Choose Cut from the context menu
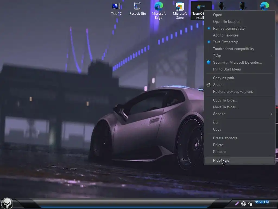 coord(239,123)
